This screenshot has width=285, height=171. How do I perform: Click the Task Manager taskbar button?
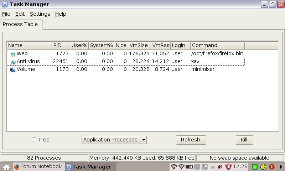click(x=90, y=167)
